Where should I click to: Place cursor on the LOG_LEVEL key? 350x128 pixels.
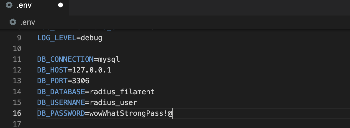(57, 38)
